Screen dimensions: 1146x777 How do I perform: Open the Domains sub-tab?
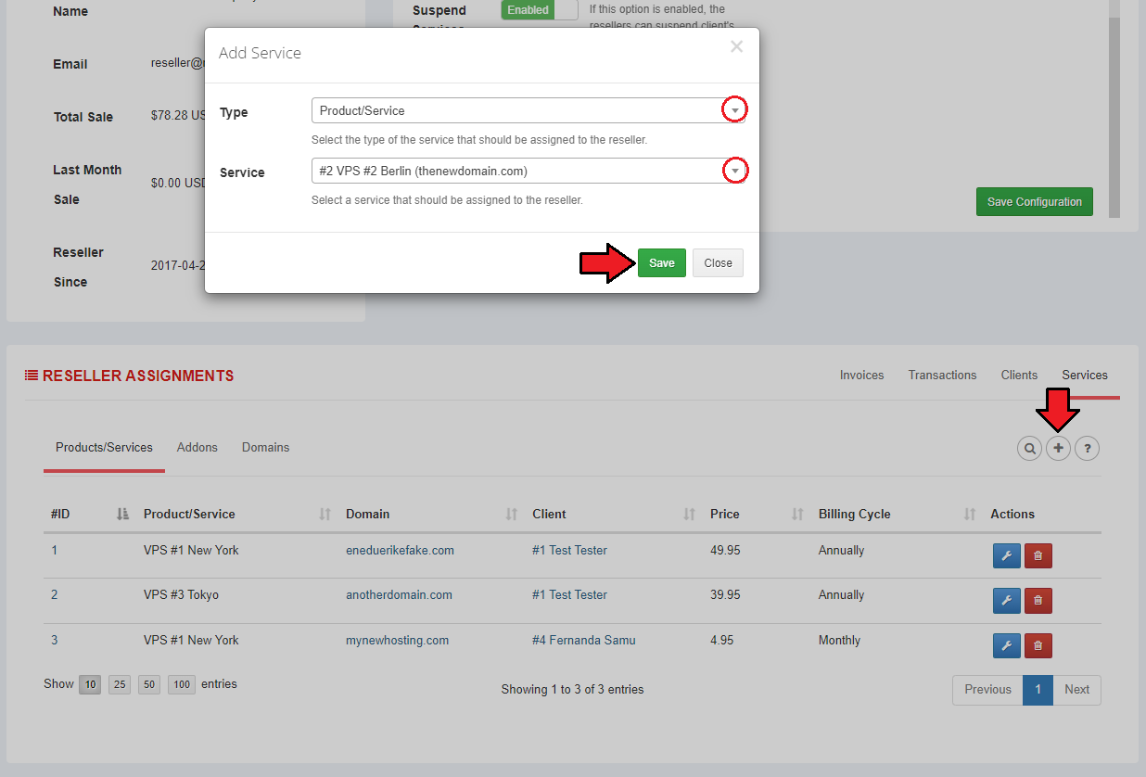coord(266,447)
